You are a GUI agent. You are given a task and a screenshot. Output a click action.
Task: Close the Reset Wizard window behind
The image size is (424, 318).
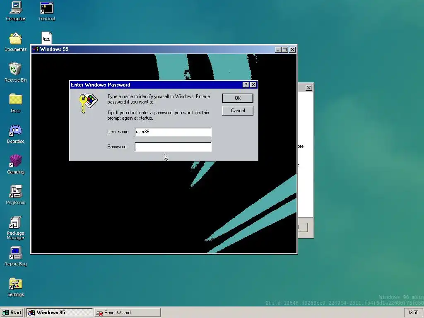(308, 88)
